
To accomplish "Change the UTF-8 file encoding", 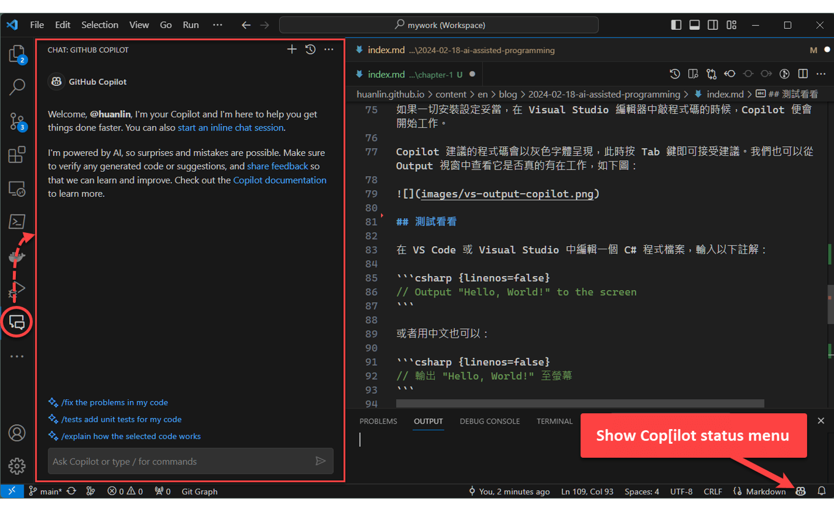I will point(681,491).
